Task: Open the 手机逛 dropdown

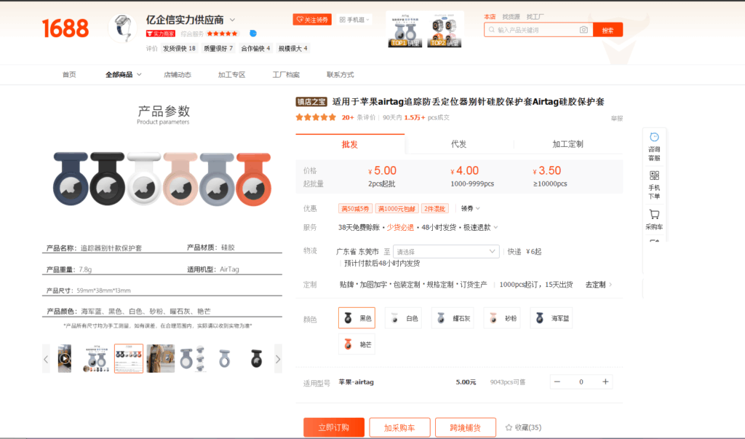Action: (354, 20)
